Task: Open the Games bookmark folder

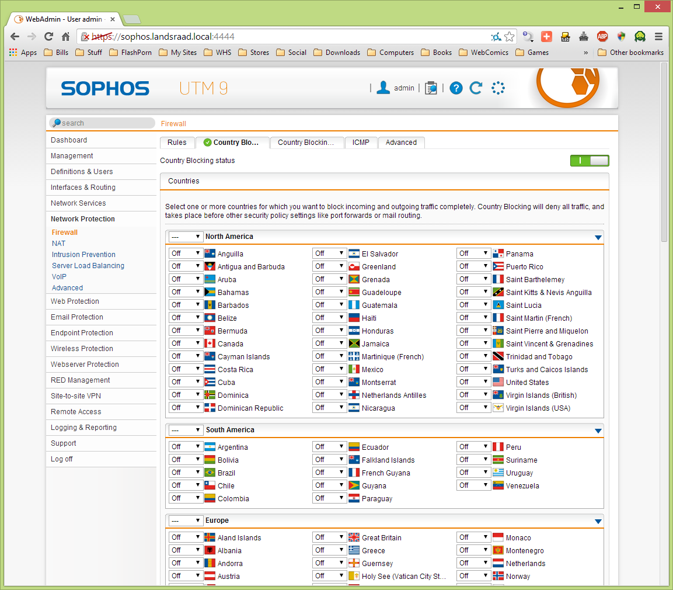Action: pyautogui.click(x=532, y=53)
